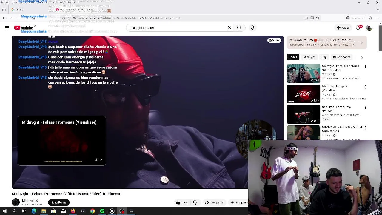Click the Crear button
This screenshot has height=215, width=382.
tap(343, 28)
